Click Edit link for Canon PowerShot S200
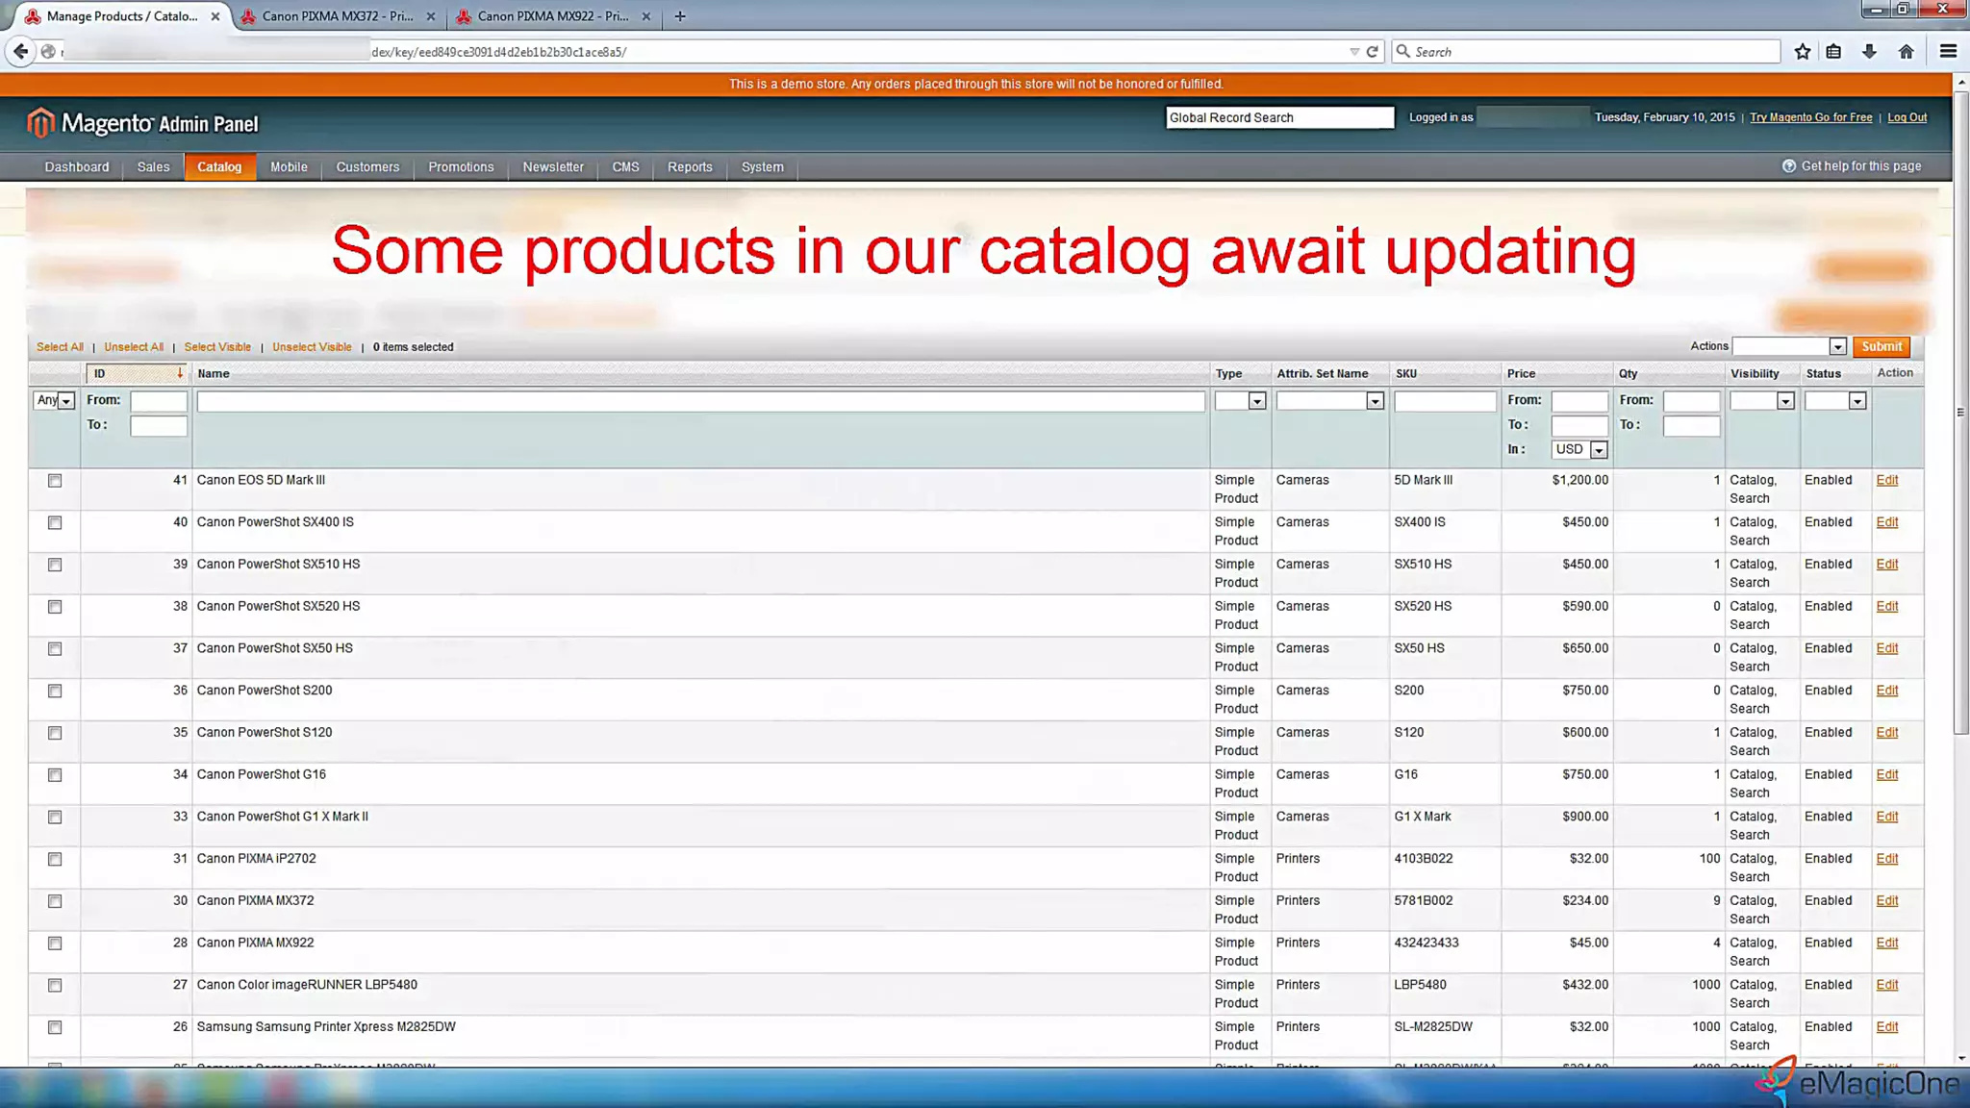This screenshot has width=1970, height=1108. (x=1886, y=691)
